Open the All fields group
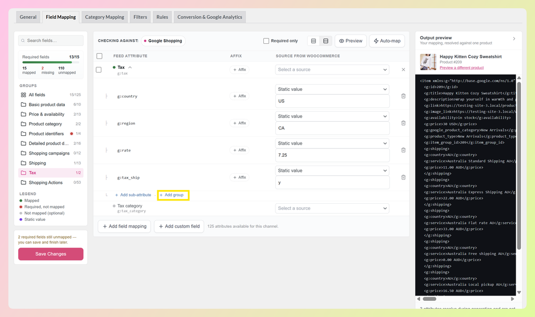This screenshot has width=535, height=317. (x=51, y=95)
